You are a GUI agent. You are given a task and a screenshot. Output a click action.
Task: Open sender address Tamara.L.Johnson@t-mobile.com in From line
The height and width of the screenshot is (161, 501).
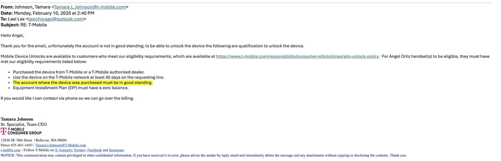pos(90,7)
